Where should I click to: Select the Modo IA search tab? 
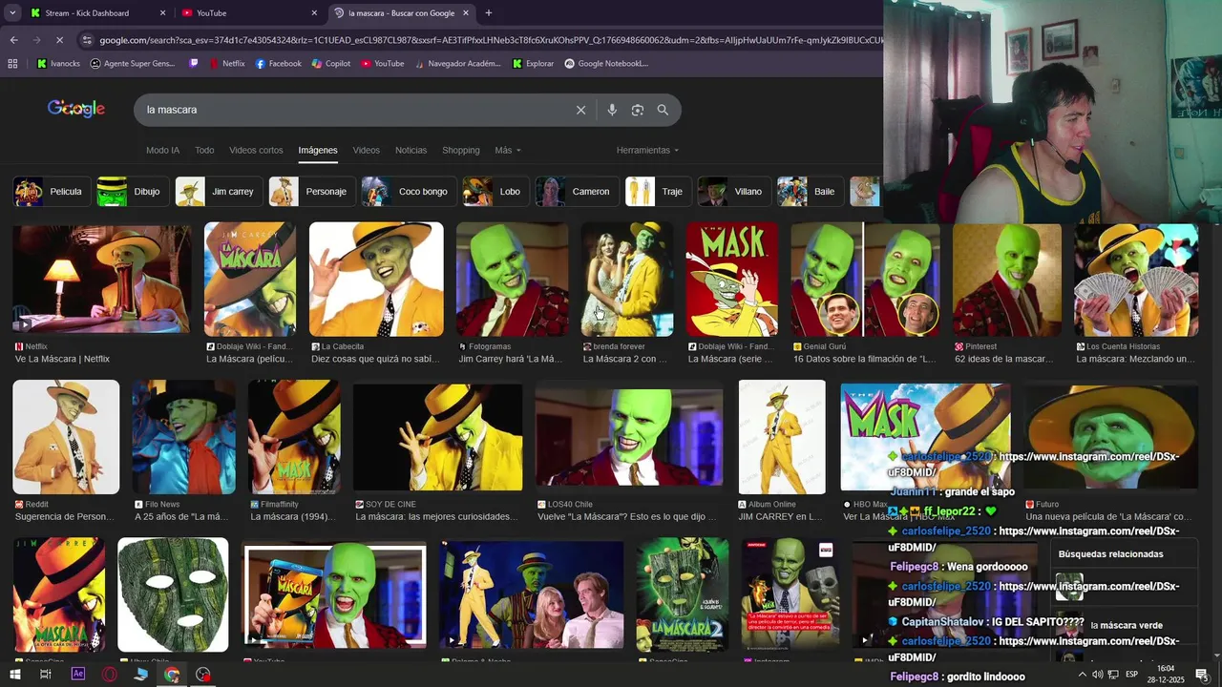pyautogui.click(x=162, y=150)
